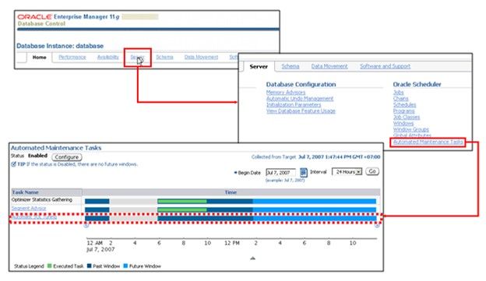Open the Chains link
Viewport: 486px width, 281px height.
pyautogui.click(x=401, y=99)
